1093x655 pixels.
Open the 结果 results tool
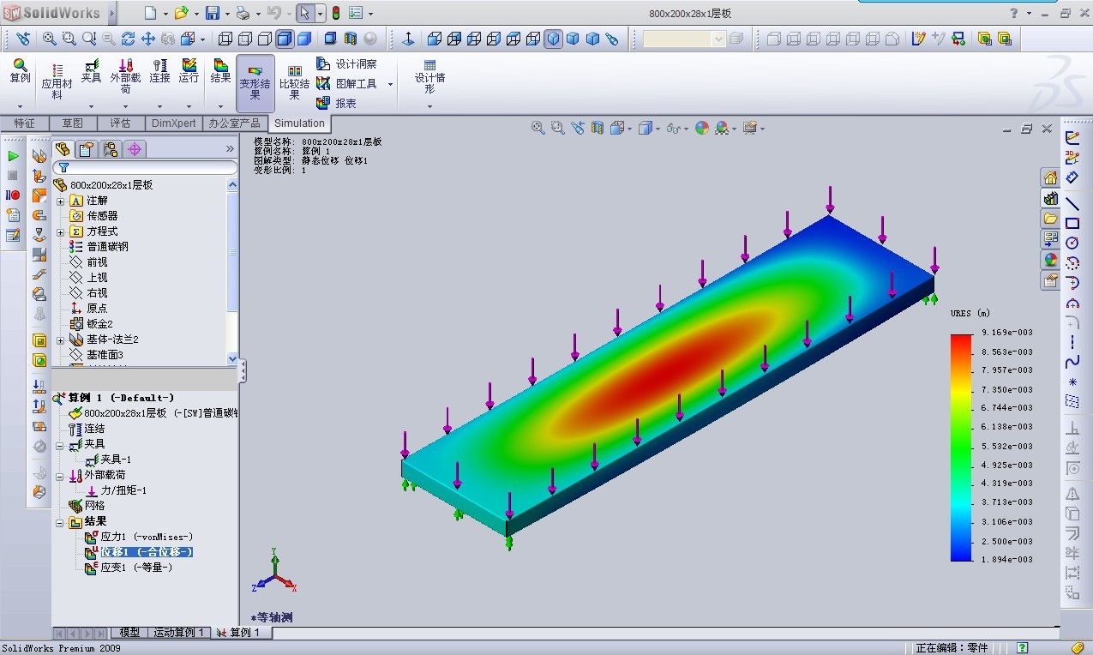pyautogui.click(x=220, y=71)
